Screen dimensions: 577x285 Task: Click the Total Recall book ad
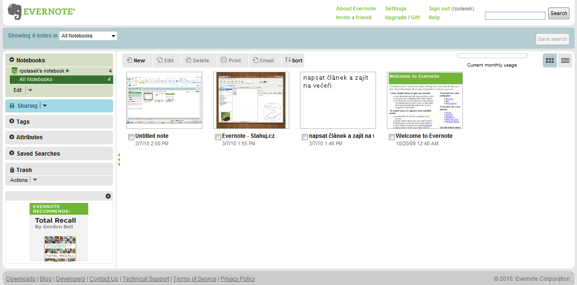tap(59, 232)
